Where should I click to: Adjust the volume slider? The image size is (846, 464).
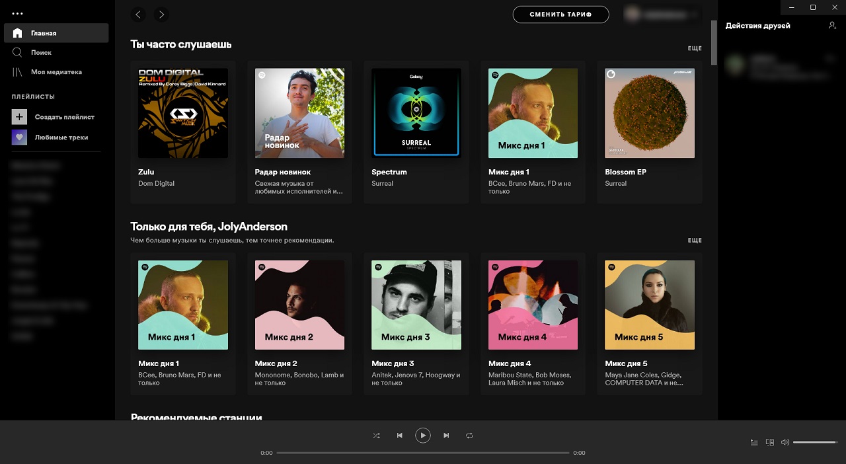point(814,442)
